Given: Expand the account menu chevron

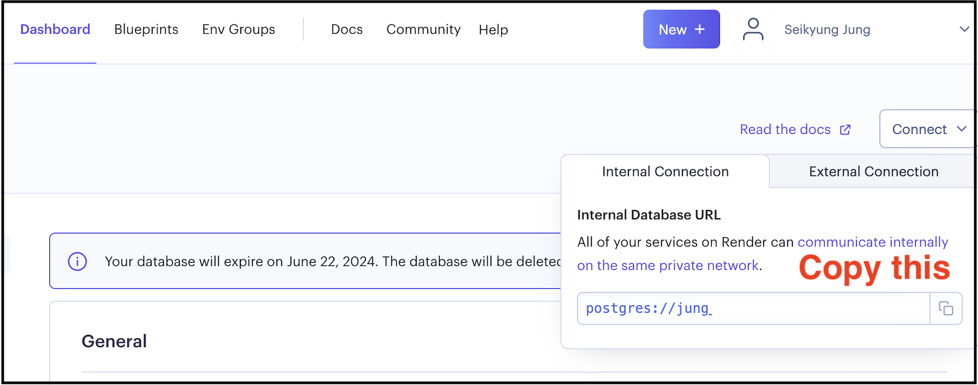Looking at the screenshot, I should point(964,29).
